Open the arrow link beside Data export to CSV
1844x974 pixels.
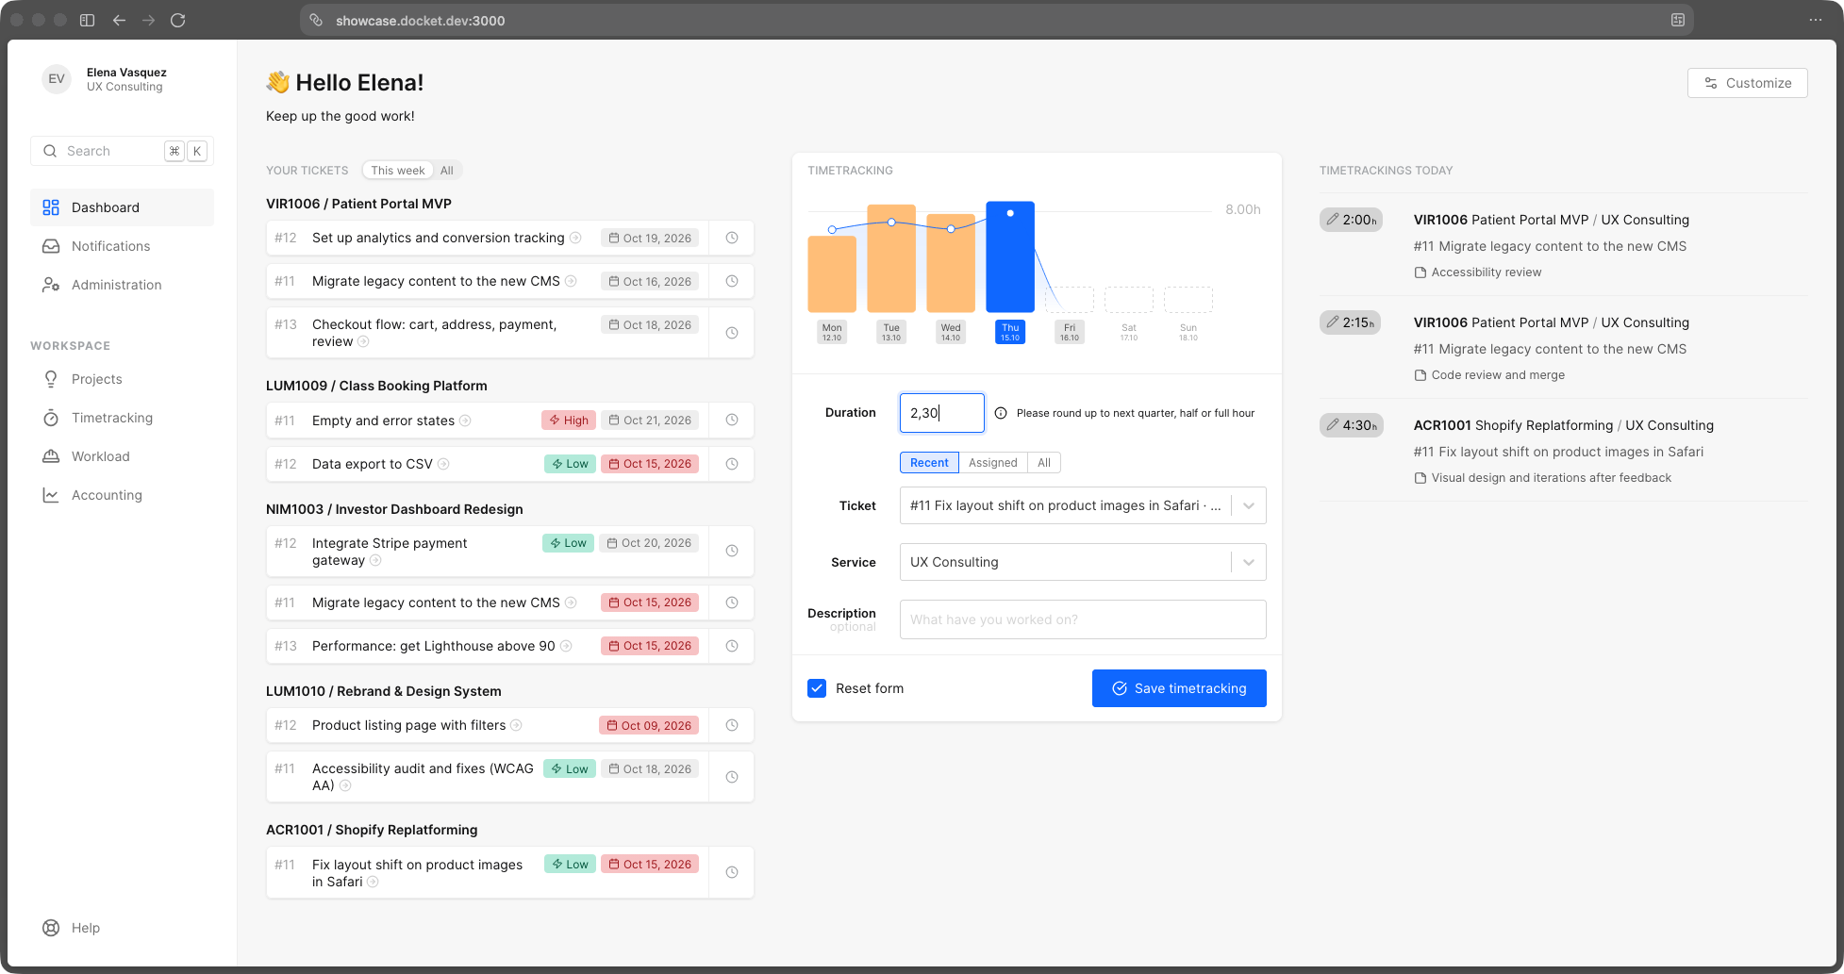(x=443, y=464)
